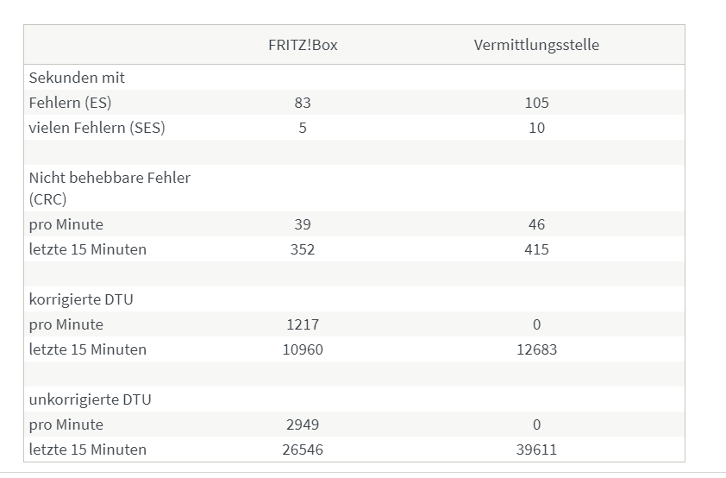The width and height of the screenshot is (726, 478).
Task: Click CRC letzte 15 Minuten value 415
Action: [x=536, y=249]
